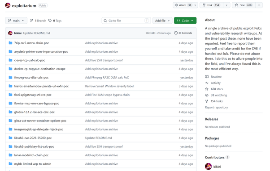Click the tag icon beside 0 Tags
The width and height of the screenshot is (270, 171).
pos(50,21)
